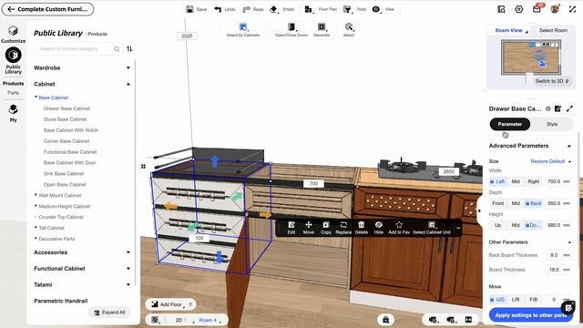
Task: Add the cabinet to favorites
Action: click(x=399, y=228)
